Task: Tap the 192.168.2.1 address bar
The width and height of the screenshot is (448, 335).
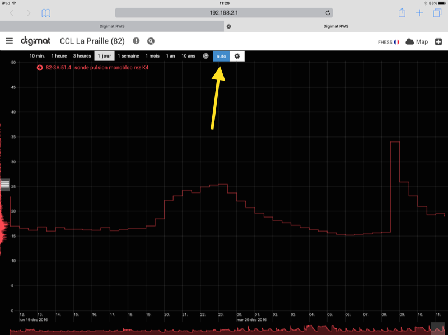Action: 223,13
